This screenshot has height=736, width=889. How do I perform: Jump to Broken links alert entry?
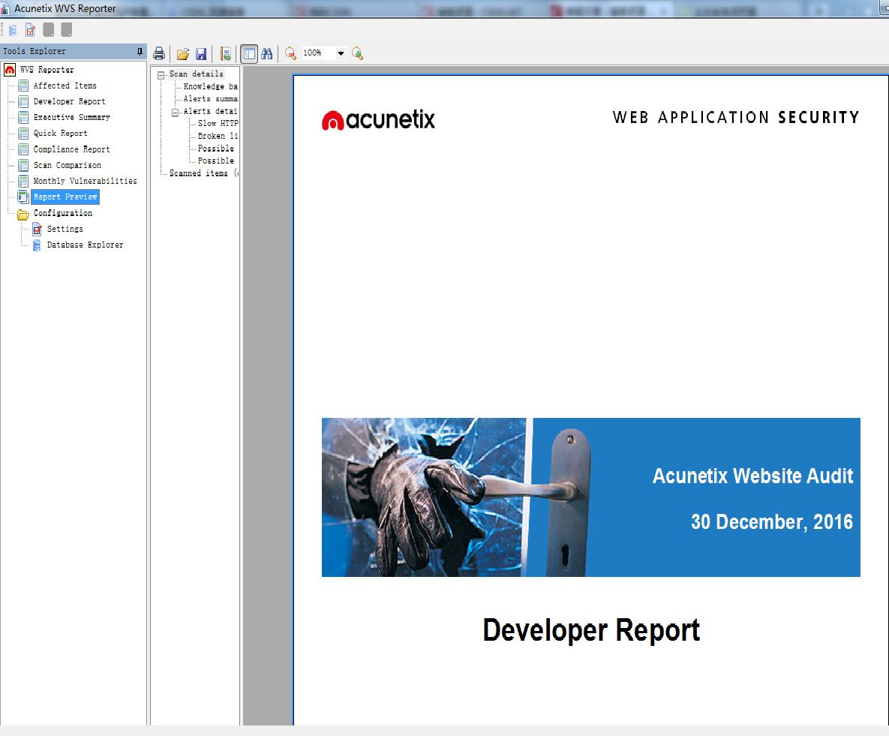point(218,136)
